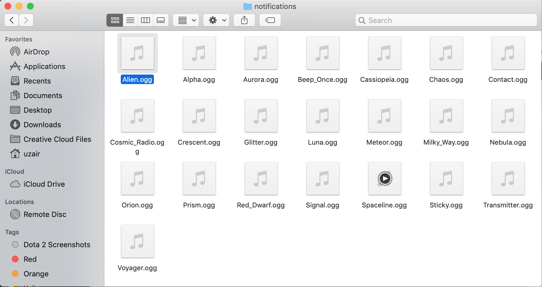Viewport: 542px width, 287px height.
Task: Open AirDrop in the sidebar
Action: 36,52
